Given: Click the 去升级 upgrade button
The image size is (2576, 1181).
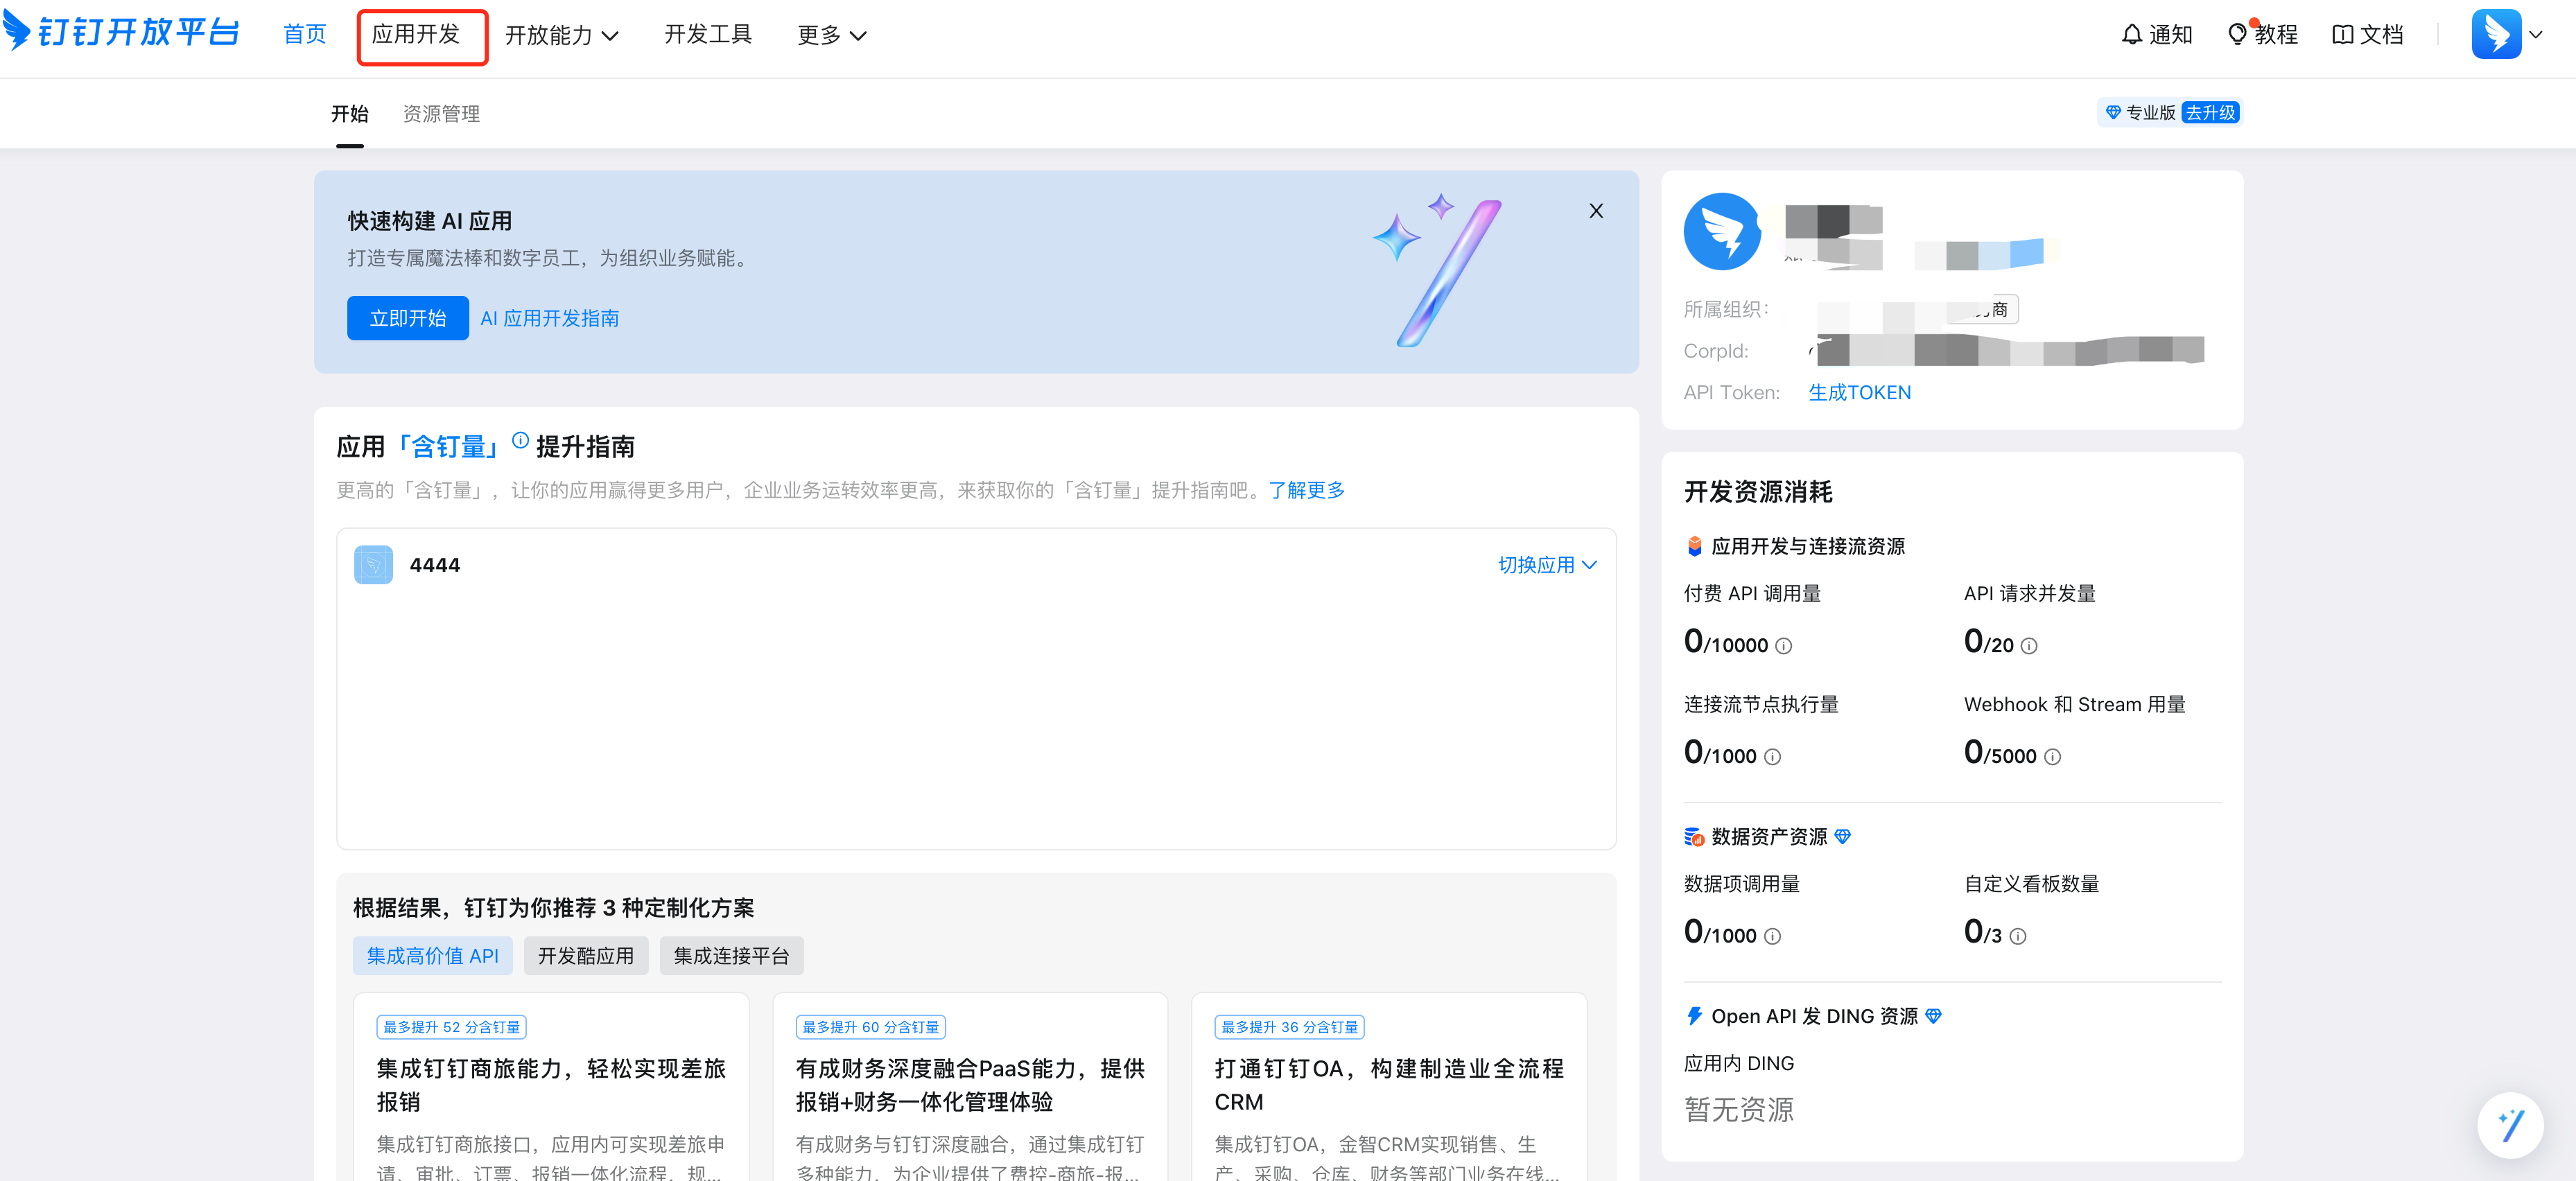Looking at the screenshot, I should pyautogui.click(x=2210, y=113).
